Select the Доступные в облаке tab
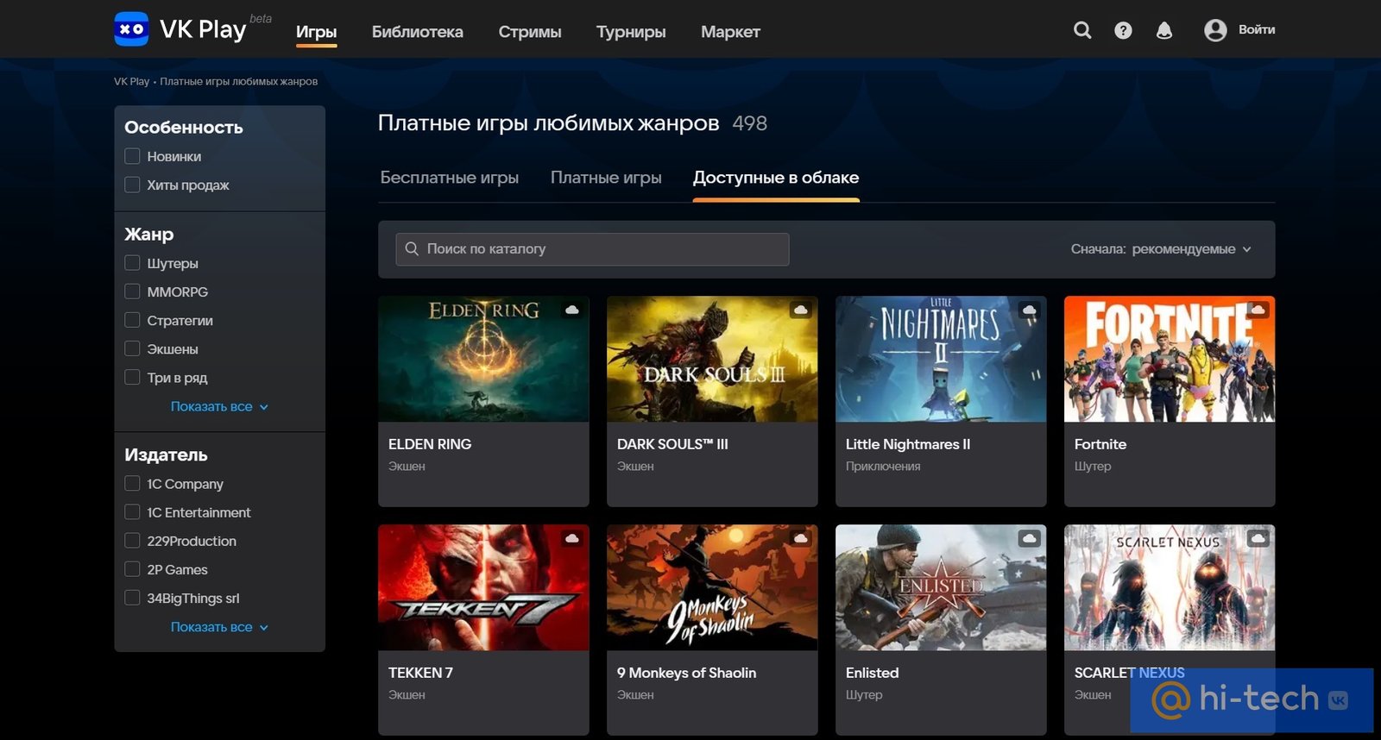 pyautogui.click(x=776, y=178)
